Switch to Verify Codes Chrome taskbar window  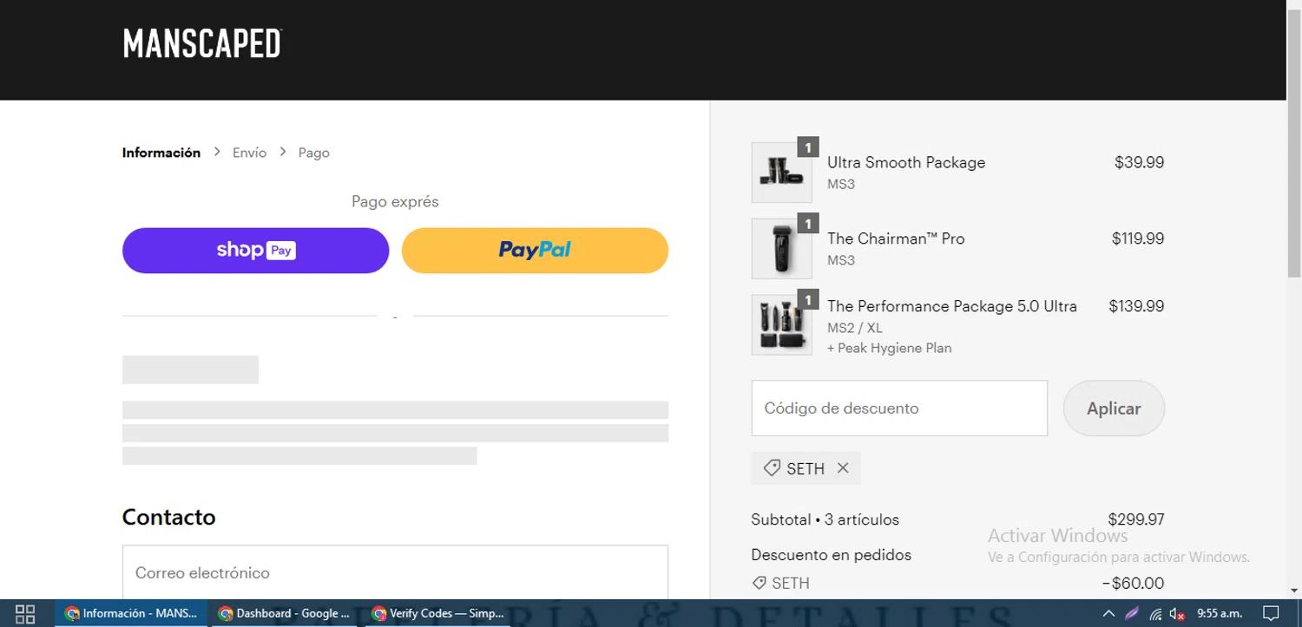click(x=438, y=613)
